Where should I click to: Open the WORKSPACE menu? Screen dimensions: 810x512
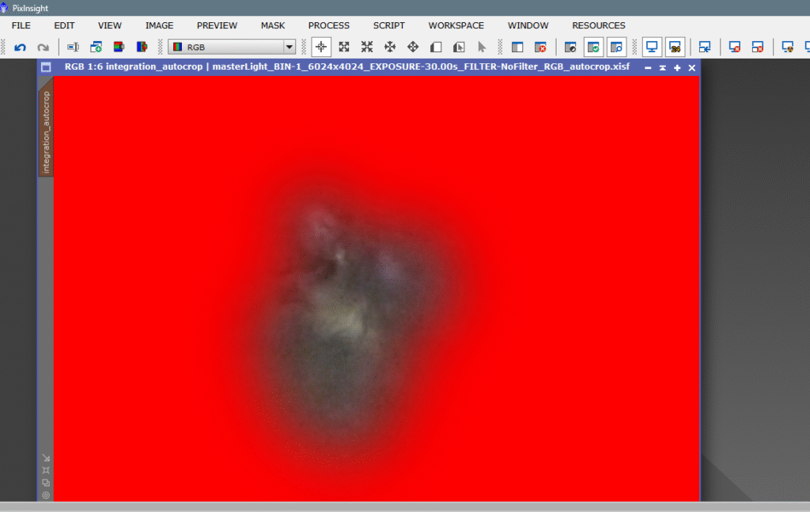(456, 25)
